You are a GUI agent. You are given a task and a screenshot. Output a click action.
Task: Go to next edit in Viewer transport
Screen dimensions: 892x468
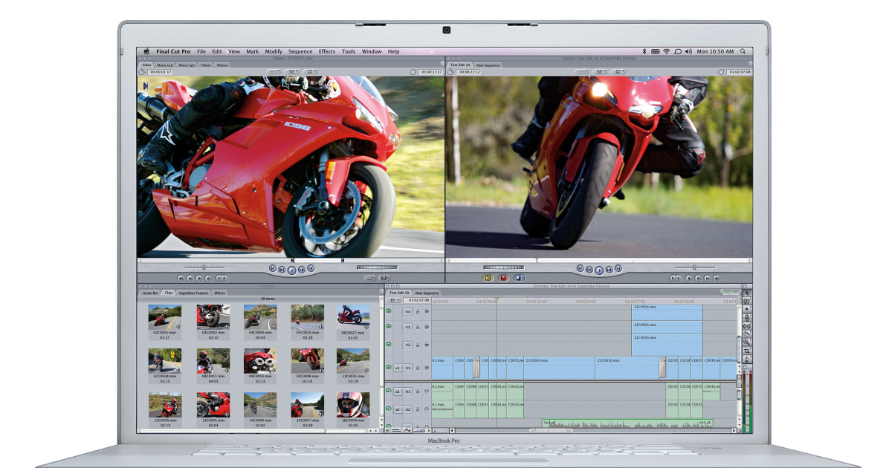click(311, 268)
